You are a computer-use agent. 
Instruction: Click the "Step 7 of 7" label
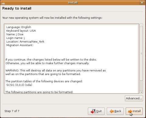pos(12,111)
